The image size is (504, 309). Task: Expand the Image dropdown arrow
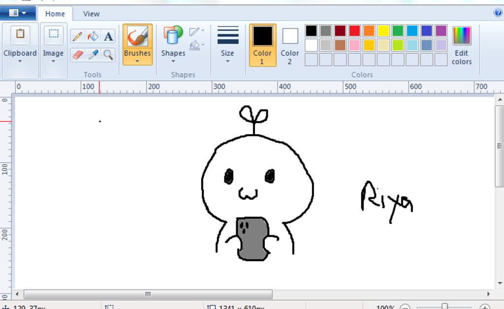(x=53, y=61)
